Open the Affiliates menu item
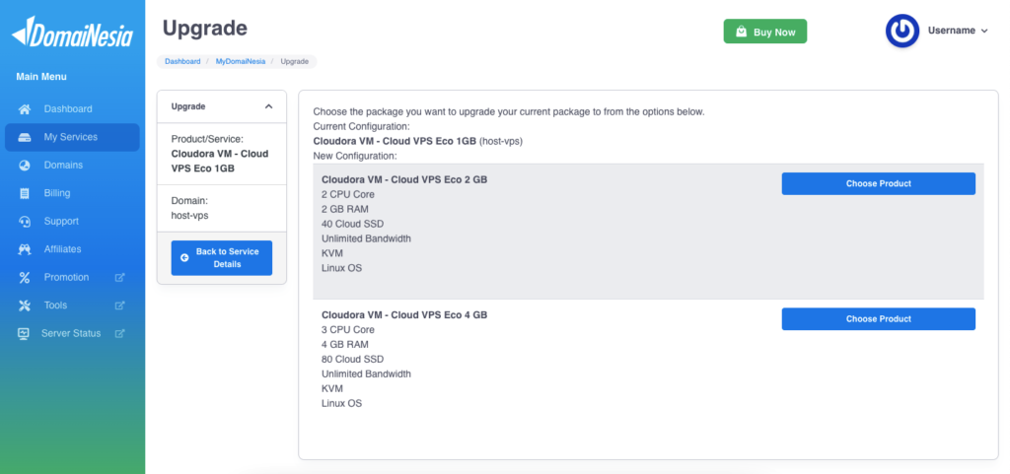The width and height of the screenshot is (1010, 474). coord(62,249)
